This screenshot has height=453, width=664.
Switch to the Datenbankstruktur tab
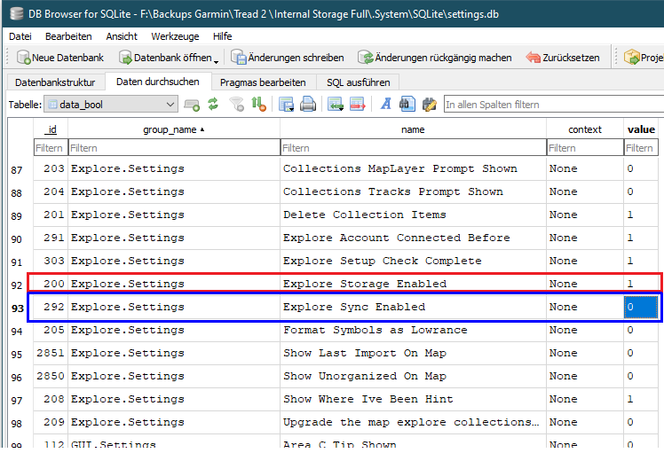pos(55,82)
